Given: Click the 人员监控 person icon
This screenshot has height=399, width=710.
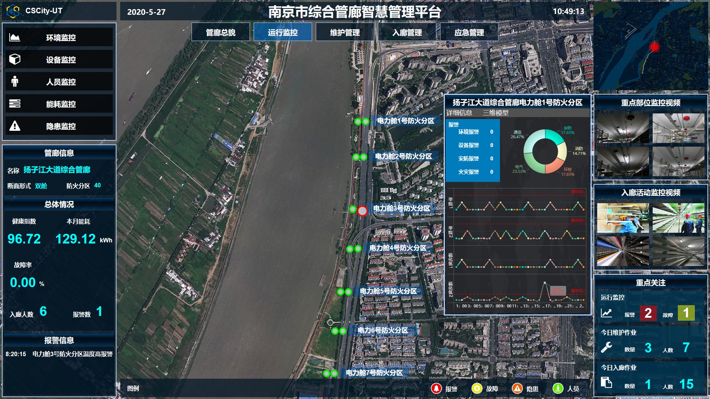Looking at the screenshot, I should tap(15, 82).
